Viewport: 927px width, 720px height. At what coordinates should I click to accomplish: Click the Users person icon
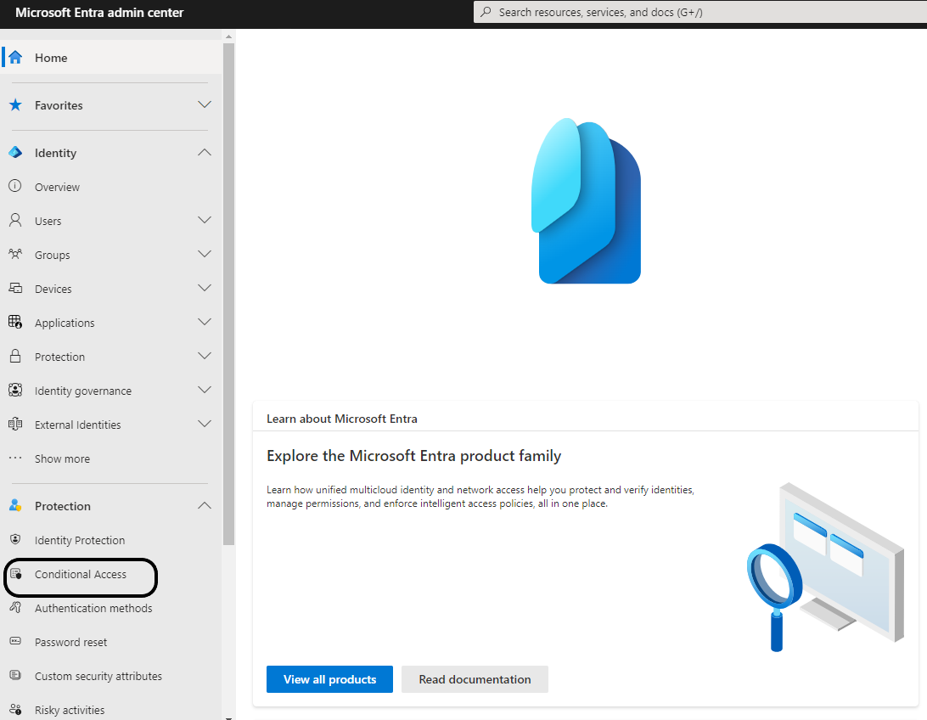click(x=15, y=221)
